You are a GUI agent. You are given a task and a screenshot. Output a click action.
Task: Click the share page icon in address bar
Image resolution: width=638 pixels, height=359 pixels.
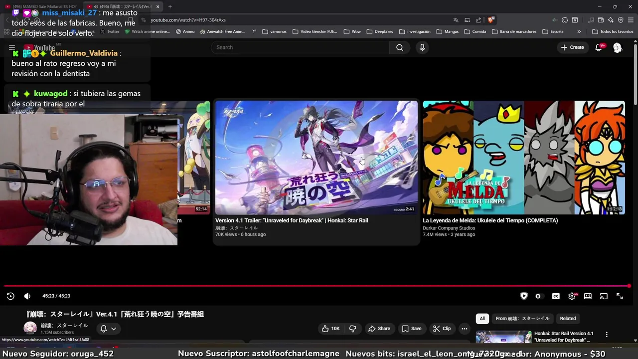click(x=478, y=20)
